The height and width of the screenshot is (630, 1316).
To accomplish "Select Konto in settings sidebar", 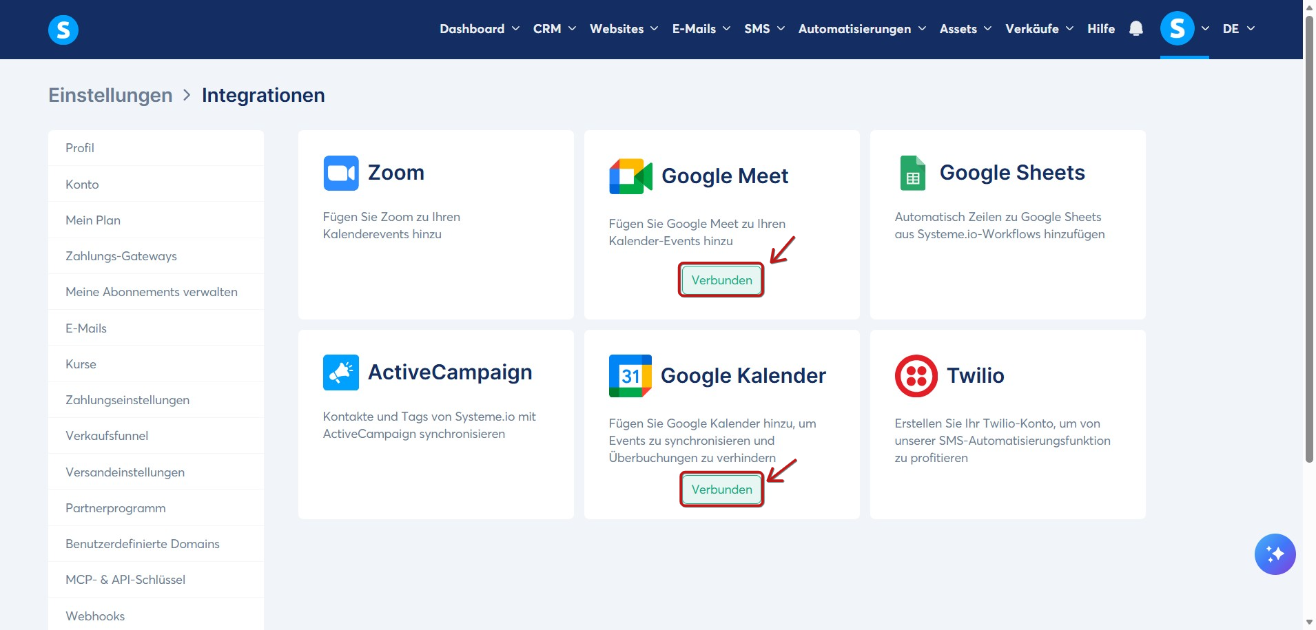I will (156, 185).
